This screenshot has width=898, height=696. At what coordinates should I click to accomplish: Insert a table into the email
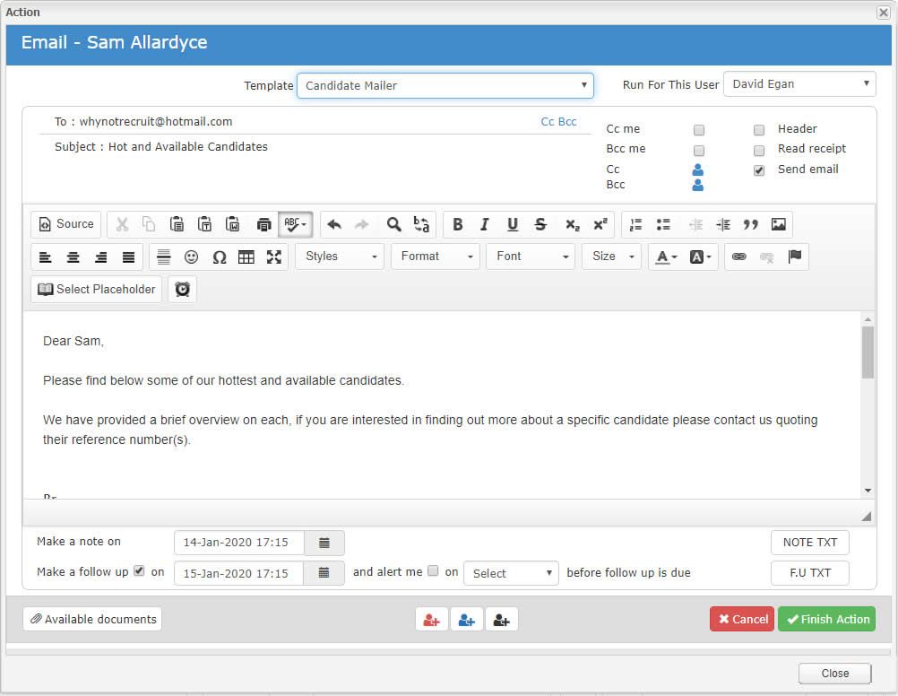(x=246, y=257)
